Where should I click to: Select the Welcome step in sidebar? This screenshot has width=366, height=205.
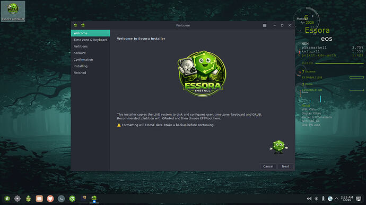click(90, 33)
